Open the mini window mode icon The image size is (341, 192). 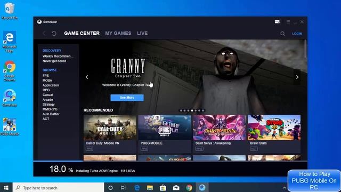[277, 22]
